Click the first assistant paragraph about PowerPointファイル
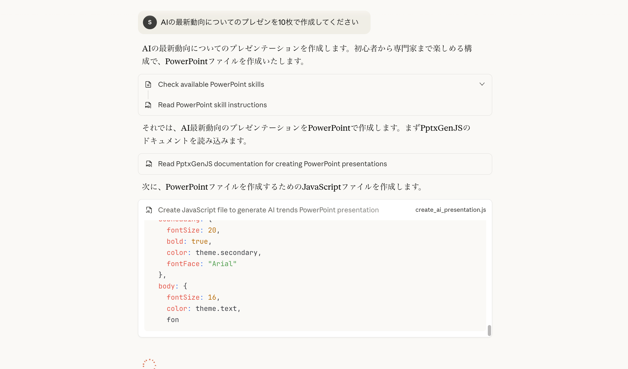The height and width of the screenshot is (369, 628). click(x=307, y=55)
